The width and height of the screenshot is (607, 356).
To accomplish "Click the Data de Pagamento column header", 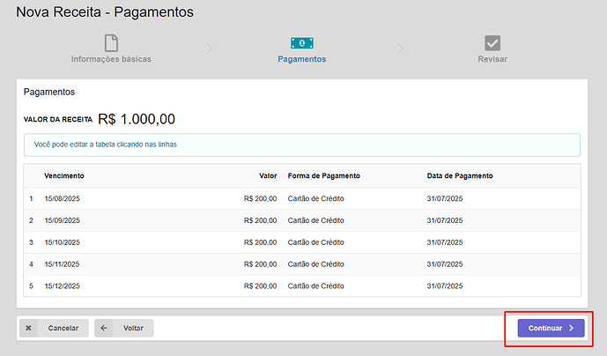I will click(x=459, y=175).
